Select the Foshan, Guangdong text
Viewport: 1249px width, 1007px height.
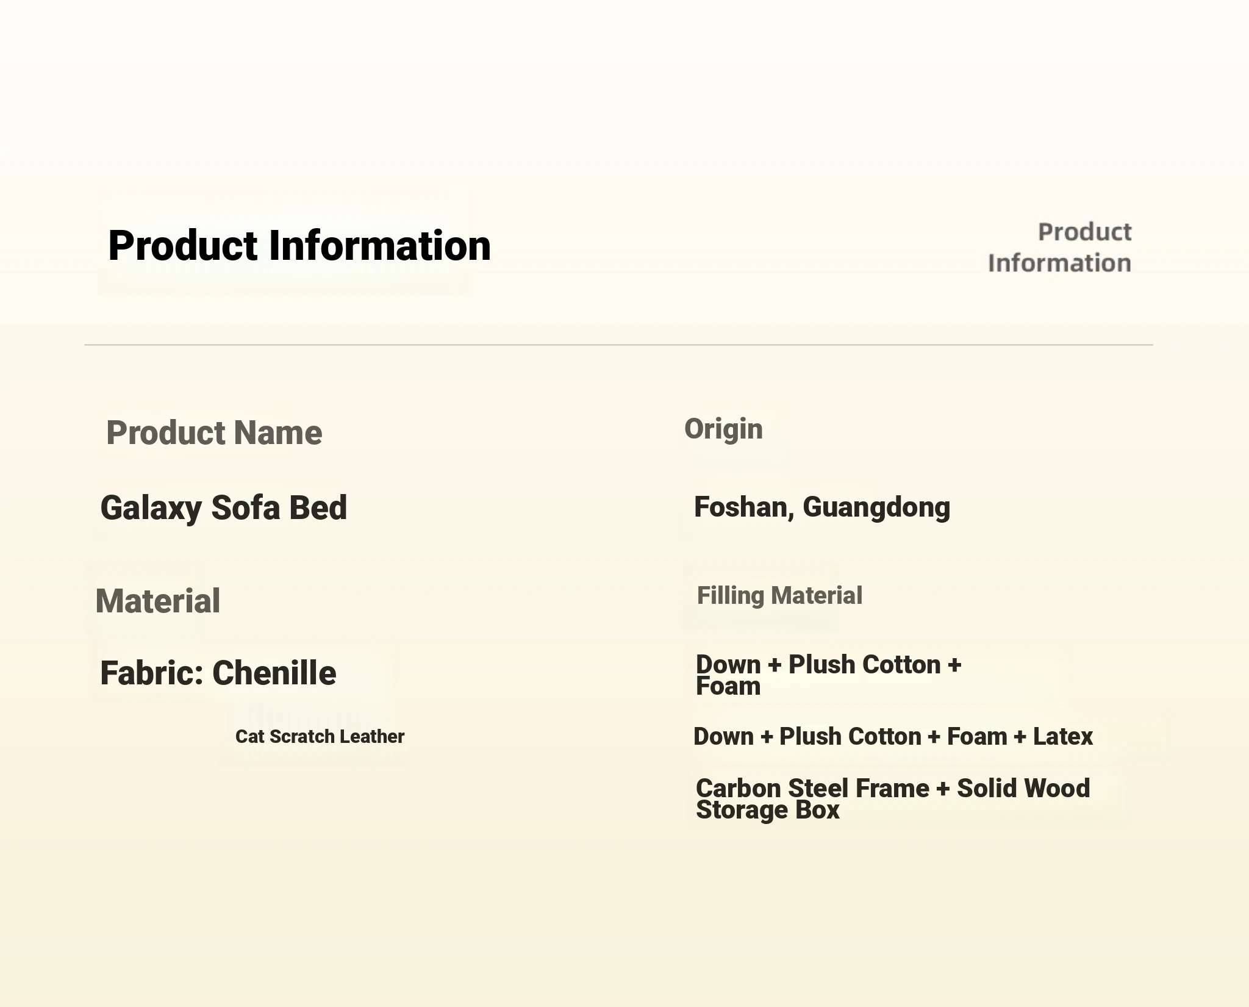[x=822, y=507]
